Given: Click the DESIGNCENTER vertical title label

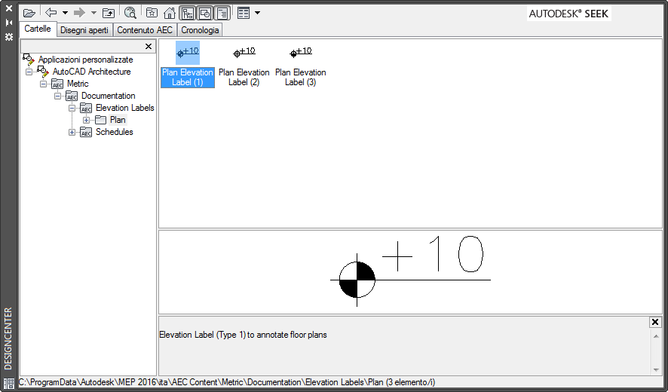Looking at the screenshot, I should (8, 338).
